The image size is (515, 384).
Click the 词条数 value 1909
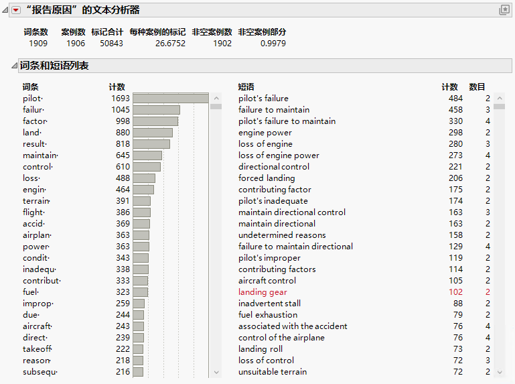[38, 44]
